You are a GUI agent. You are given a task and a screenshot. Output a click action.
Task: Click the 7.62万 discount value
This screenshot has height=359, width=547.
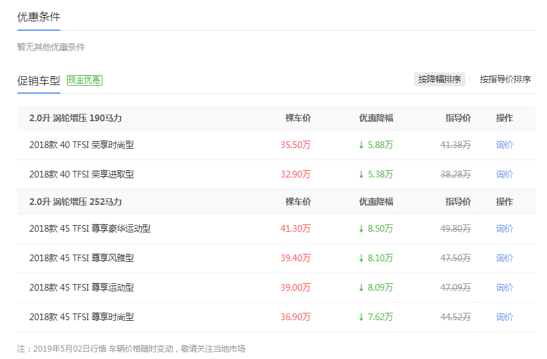pyautogui.click(x=380, y=317)
